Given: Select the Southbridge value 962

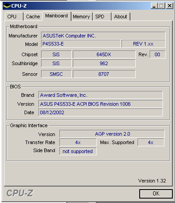Looking at the screenshot, I should pyautogui.click(x=104, y=63).
